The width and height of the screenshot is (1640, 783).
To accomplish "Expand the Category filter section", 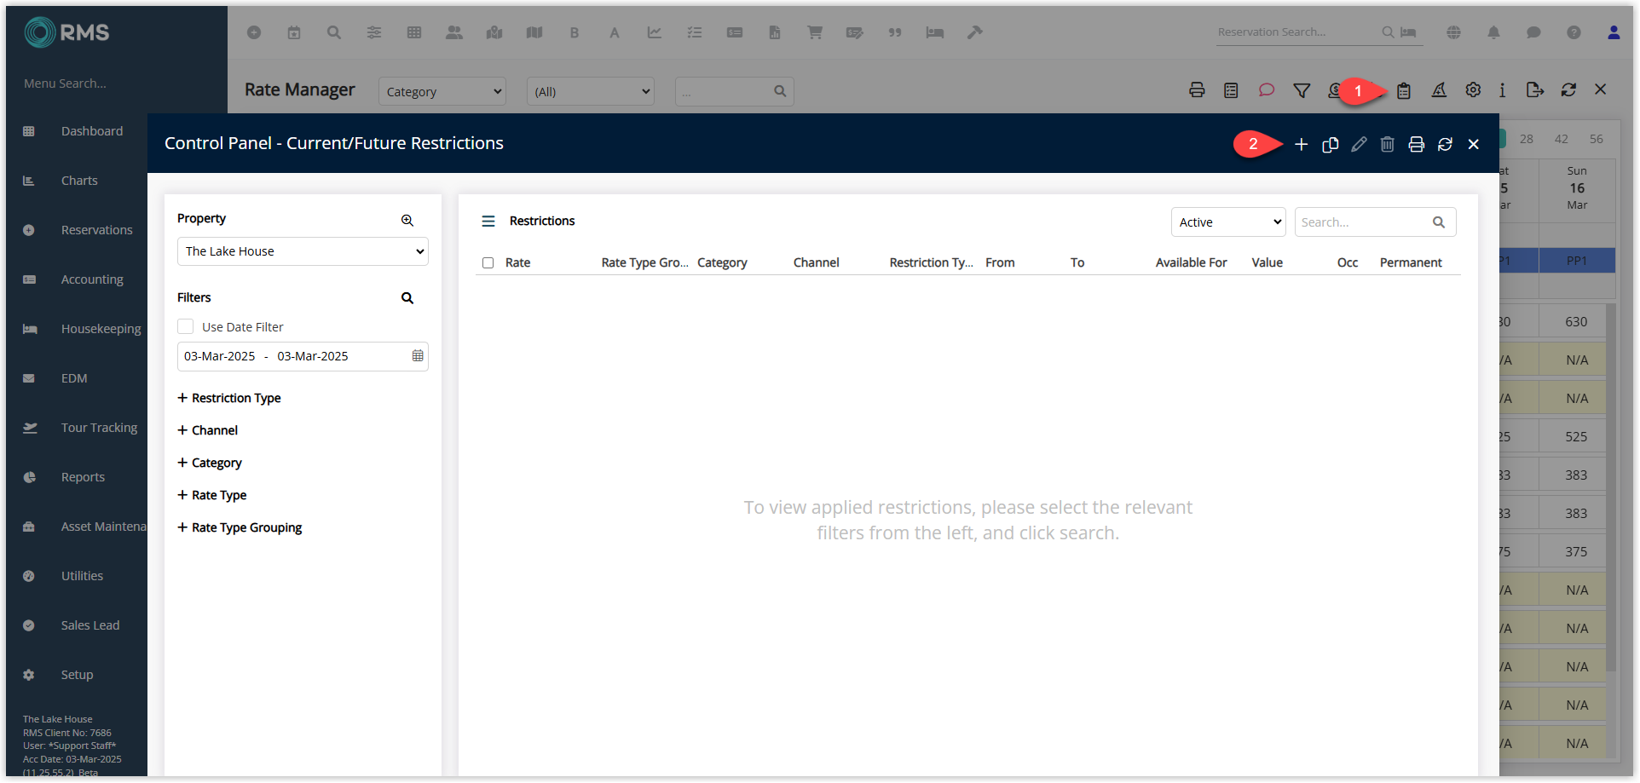I will pos(210,463).
